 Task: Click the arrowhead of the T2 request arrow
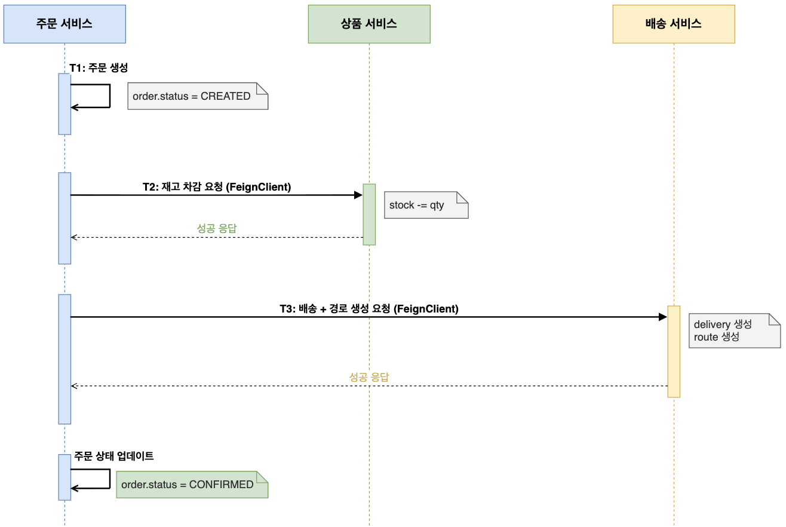358,195
